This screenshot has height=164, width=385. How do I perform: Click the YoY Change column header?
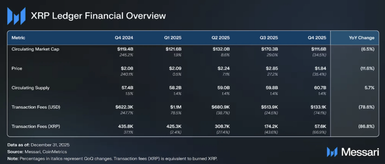coord(362,38)
